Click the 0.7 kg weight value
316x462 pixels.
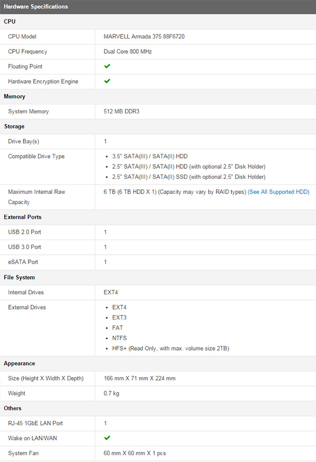111,393
